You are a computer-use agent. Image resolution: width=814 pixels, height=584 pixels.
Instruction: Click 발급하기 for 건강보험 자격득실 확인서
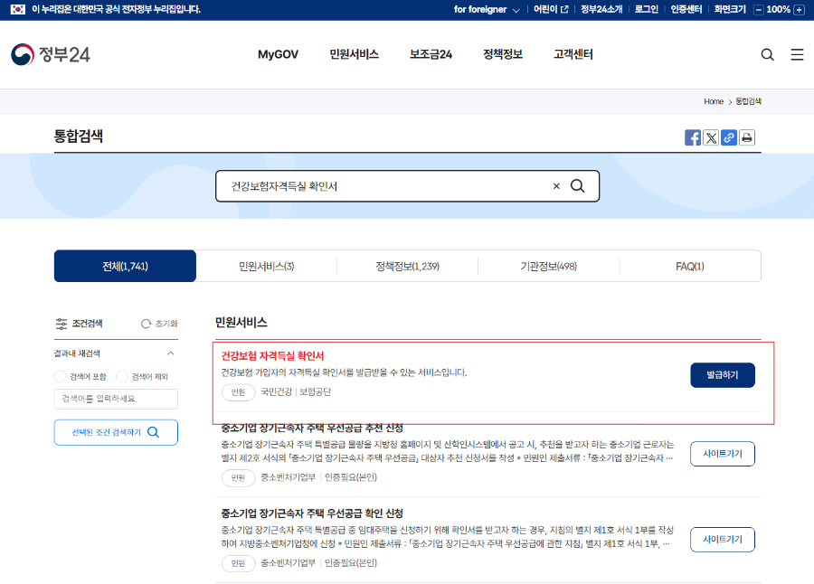pyautogui.click(x=722, y=376)
